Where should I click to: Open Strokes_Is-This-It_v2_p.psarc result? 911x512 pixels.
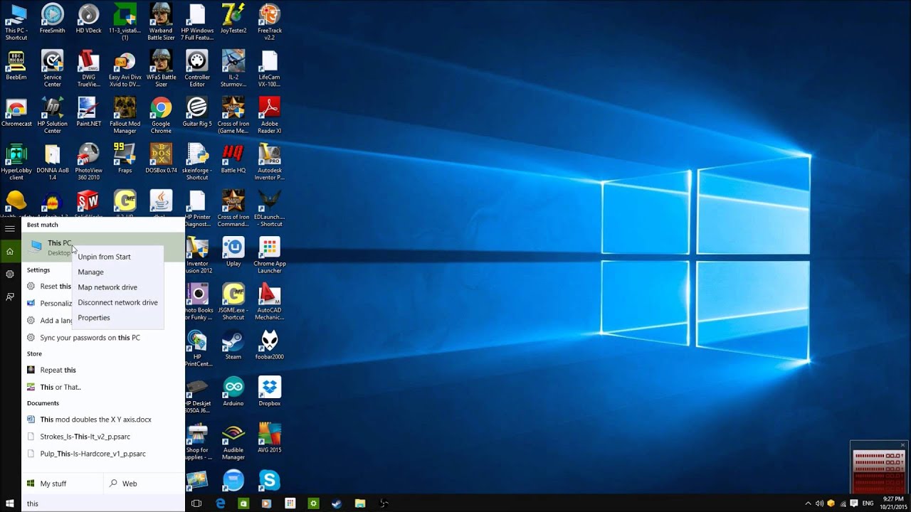(x=103, y=437)
